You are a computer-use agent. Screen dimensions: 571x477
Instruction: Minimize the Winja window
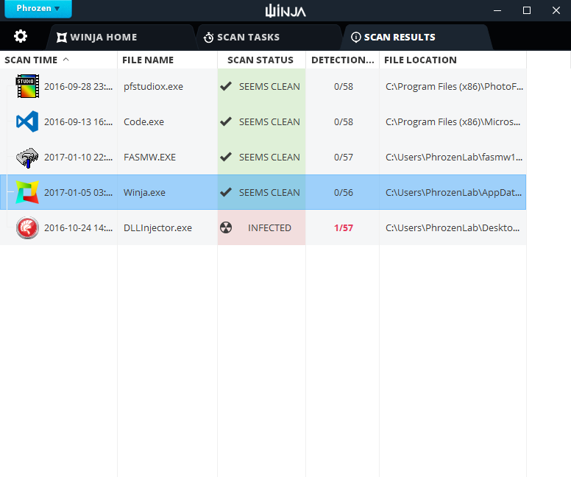point(497,10)
